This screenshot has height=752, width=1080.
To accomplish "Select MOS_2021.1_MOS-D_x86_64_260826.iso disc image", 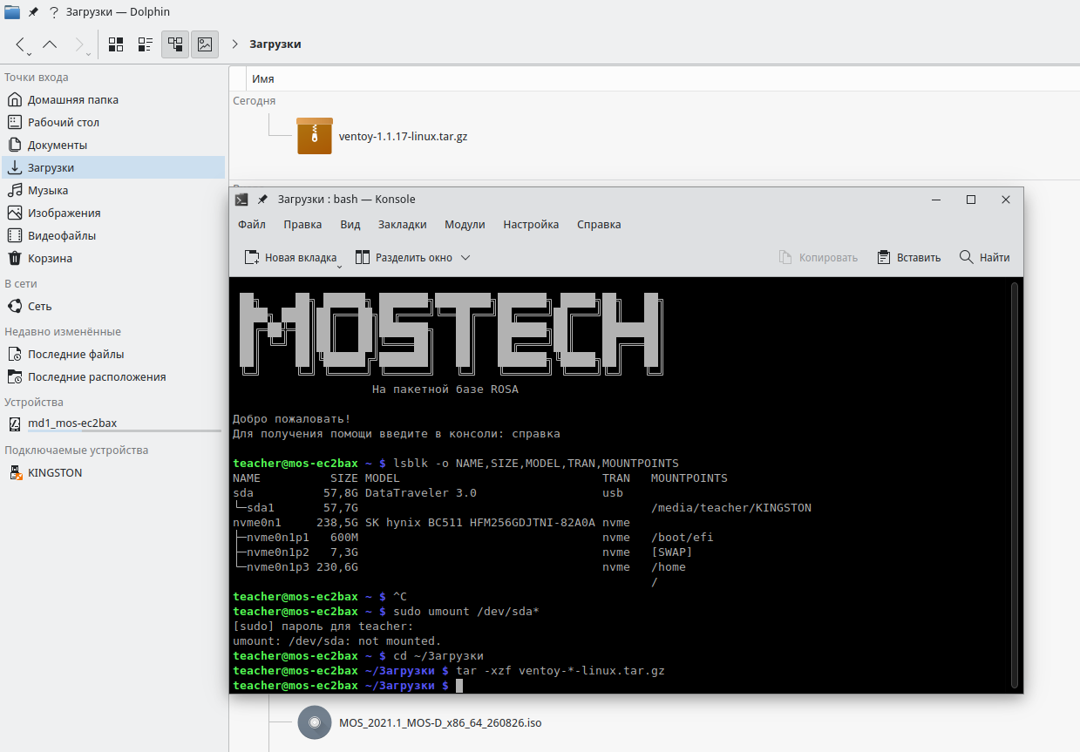I will point(419,722).
